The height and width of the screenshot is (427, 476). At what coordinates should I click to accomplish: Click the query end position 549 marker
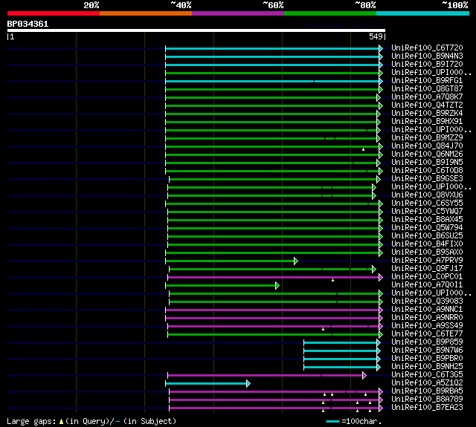(377, 36)
